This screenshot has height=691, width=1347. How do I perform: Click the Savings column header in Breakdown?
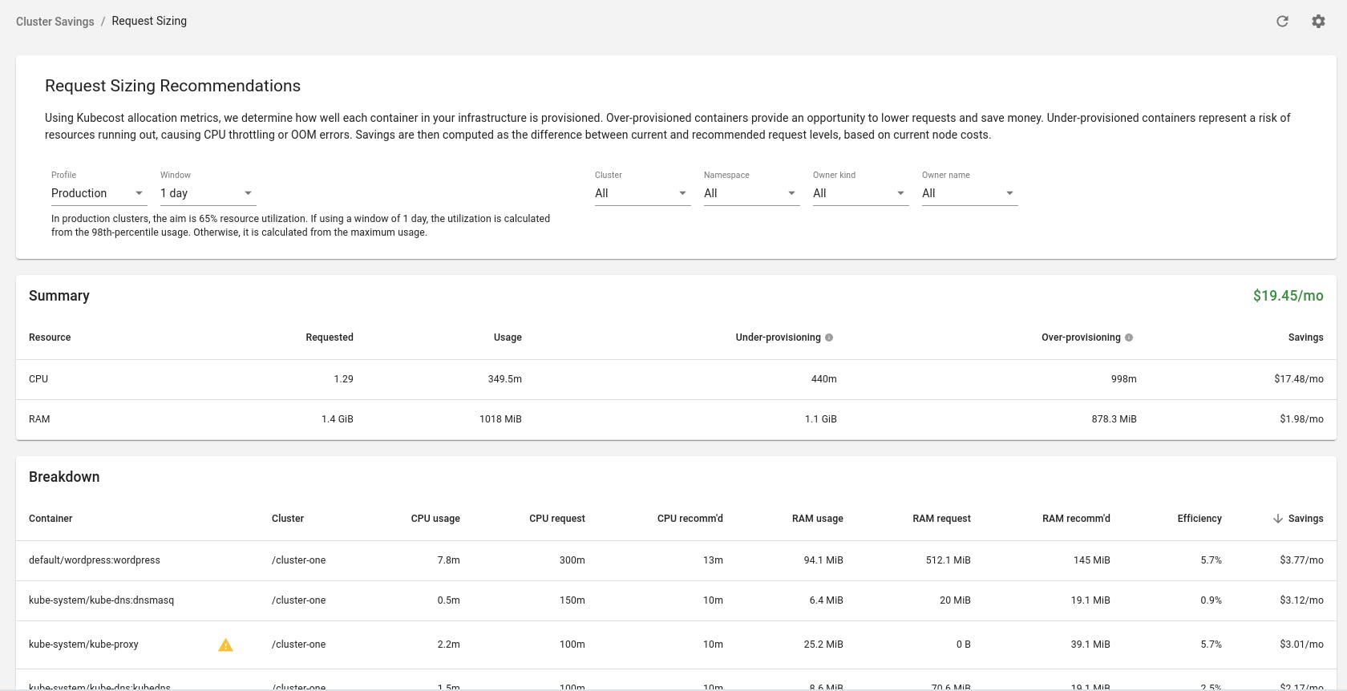tap(1305, 519)
